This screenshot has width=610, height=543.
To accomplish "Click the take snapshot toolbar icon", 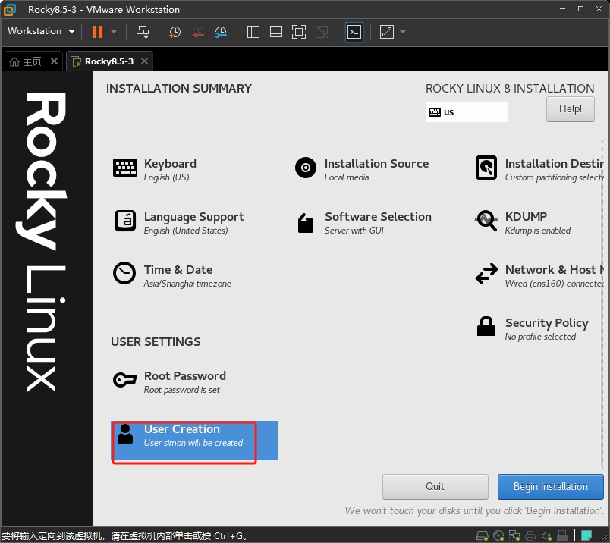I will coord(175,32).
